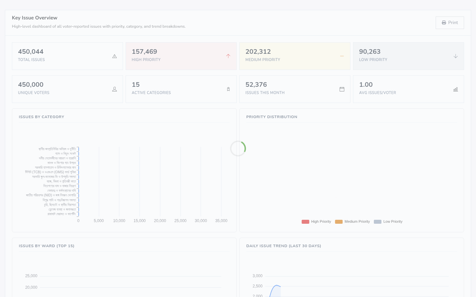476x297 pixels.
Task: Open the 202,312 Medium Priority card
Action: click(x=295, y=56)
